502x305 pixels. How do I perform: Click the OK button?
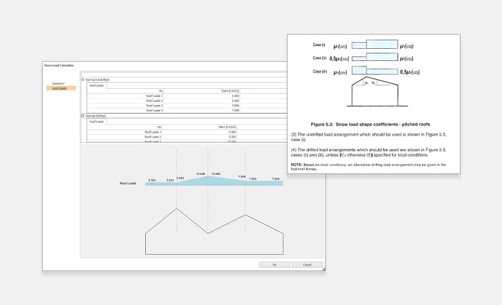[x=274, y=265]
